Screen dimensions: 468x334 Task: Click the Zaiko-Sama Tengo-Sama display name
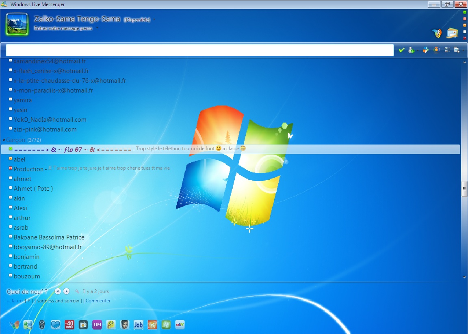77,19
